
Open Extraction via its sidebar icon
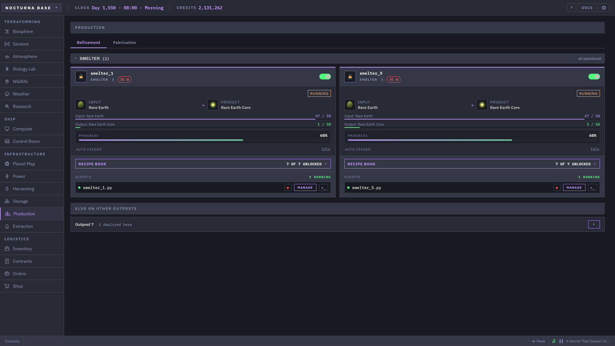pyautogui.click(x=7, y=226)
